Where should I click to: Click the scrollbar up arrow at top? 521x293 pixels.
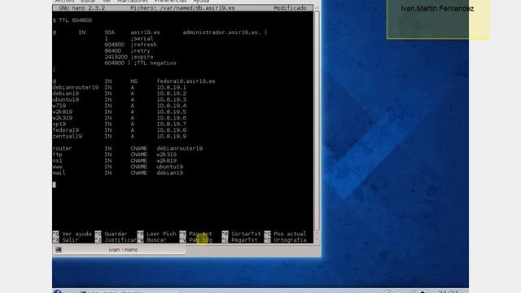(317, 7)
